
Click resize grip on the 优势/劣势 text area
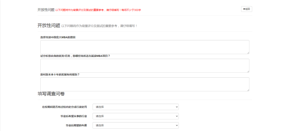point(248,71)
